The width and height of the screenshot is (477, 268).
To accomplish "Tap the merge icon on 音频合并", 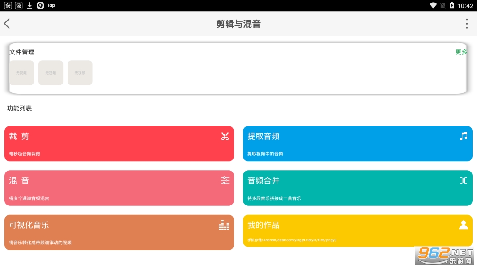I will 463,180.
